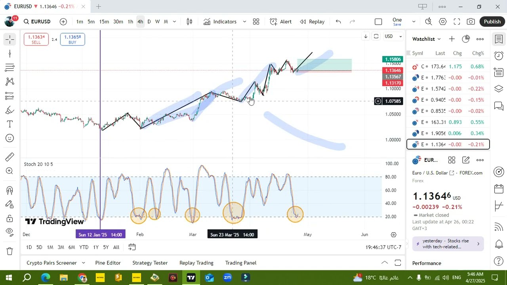Set the chart range to 1Y
507x285 pixels.
96,247
